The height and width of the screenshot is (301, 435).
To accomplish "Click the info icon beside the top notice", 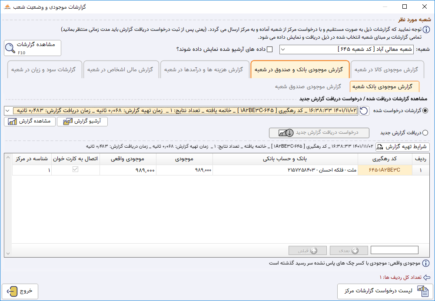I will (426, 30).
